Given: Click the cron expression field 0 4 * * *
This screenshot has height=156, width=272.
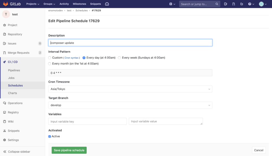Looking at the screenshot, I should tap(130, 73).
